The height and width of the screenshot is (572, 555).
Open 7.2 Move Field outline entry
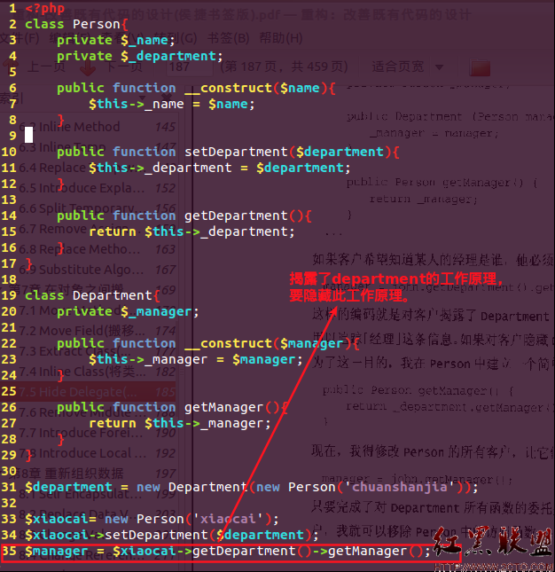coord(98,331)
